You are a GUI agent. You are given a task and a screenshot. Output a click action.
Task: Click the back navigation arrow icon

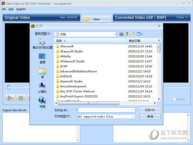(121, 34)
